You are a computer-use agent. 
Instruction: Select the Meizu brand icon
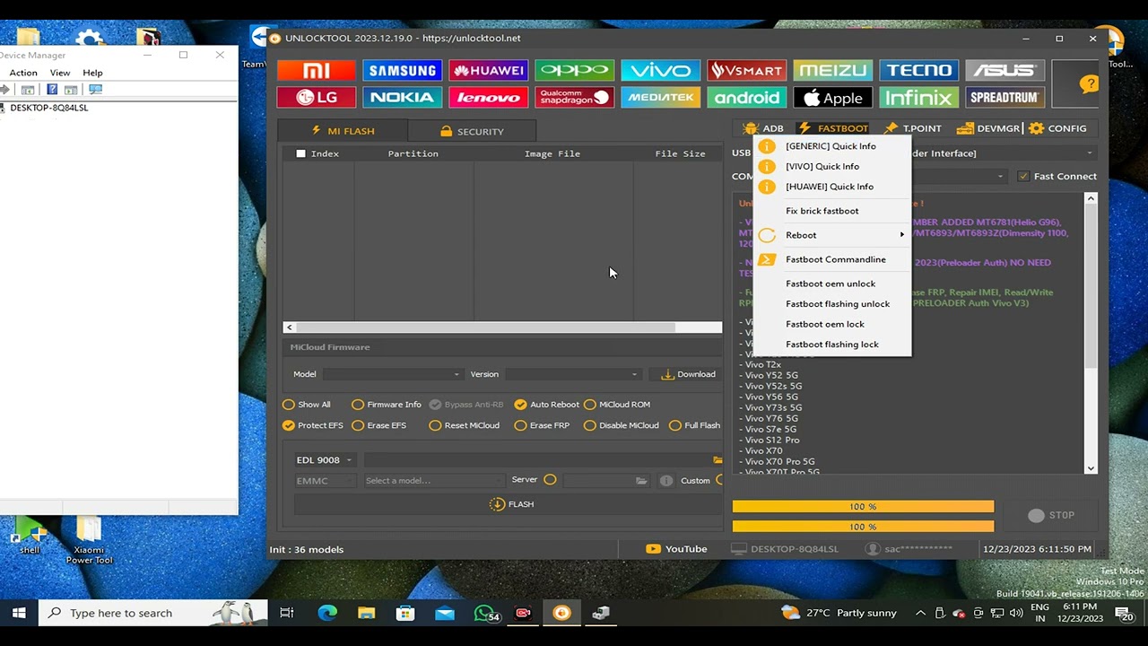[x=832, y=70]
